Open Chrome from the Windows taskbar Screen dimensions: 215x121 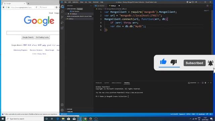click(85, 119)
